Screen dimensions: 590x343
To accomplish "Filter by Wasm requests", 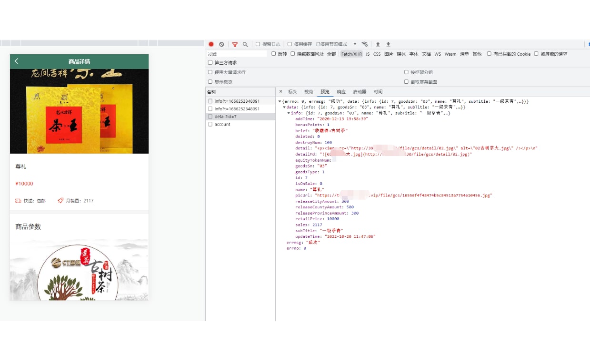I will coord(450,54).
